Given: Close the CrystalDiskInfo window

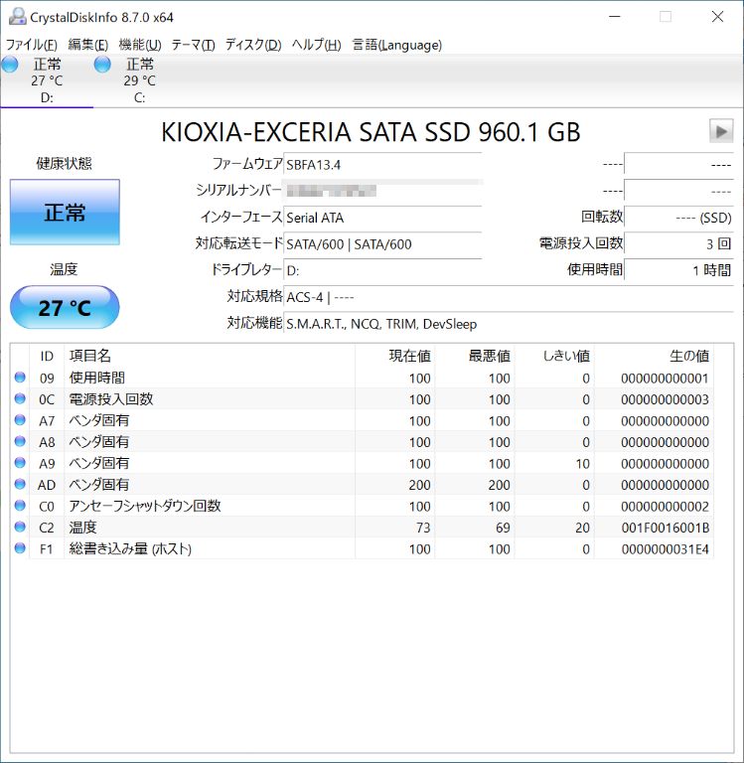Looking at the screenshot, I should click(717, 17).
